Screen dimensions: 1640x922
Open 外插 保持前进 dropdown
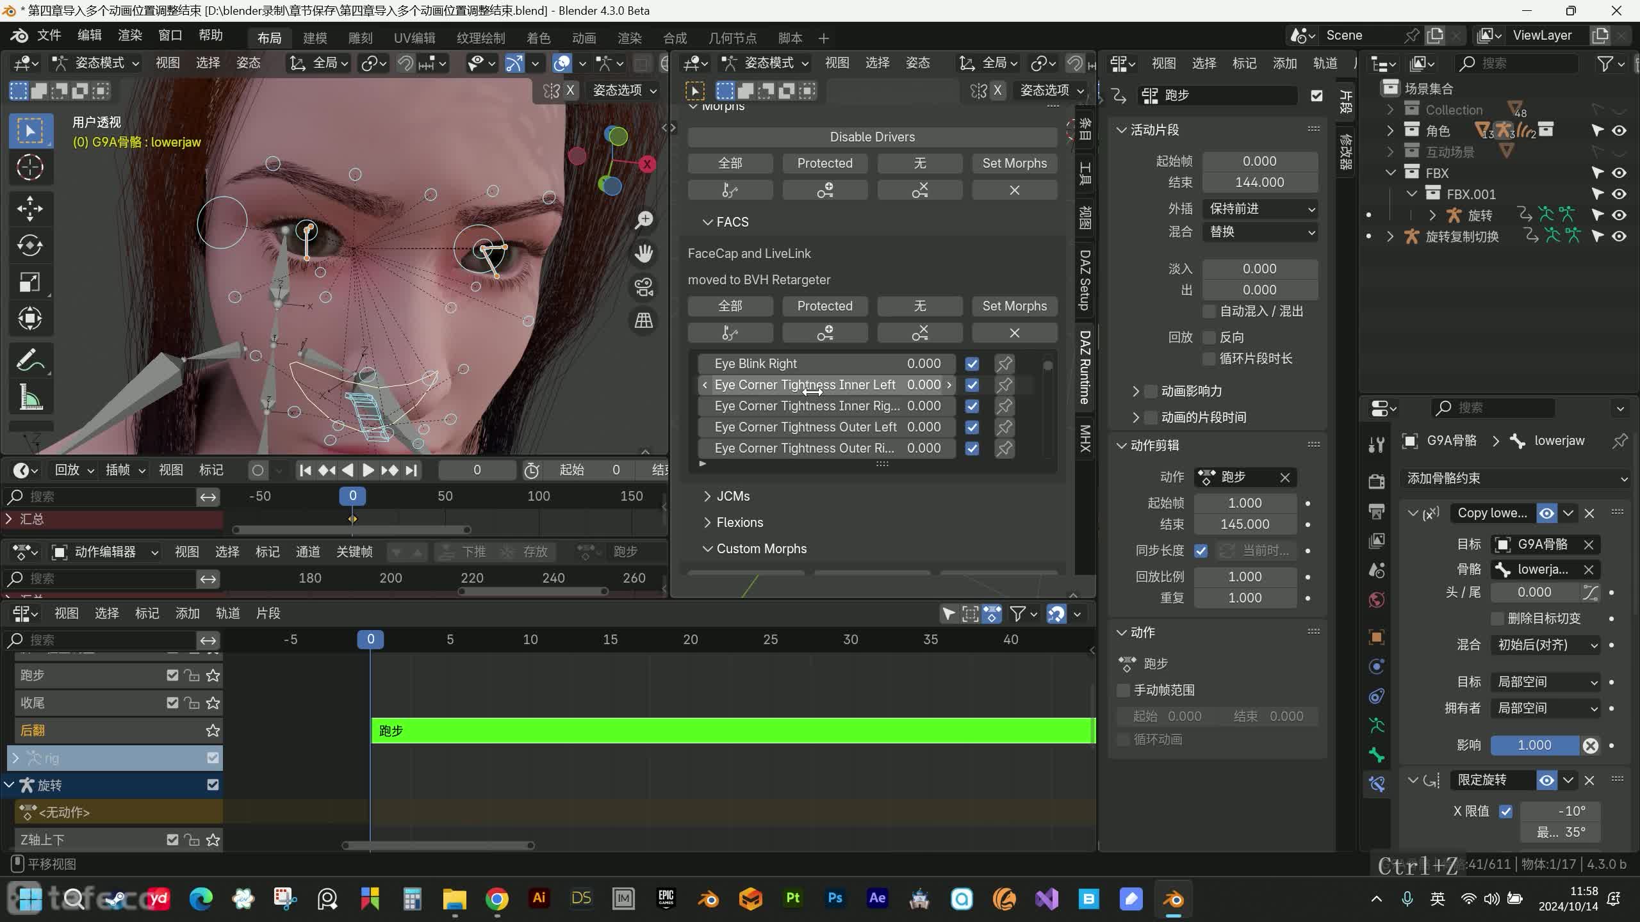tap(1260, 209)
